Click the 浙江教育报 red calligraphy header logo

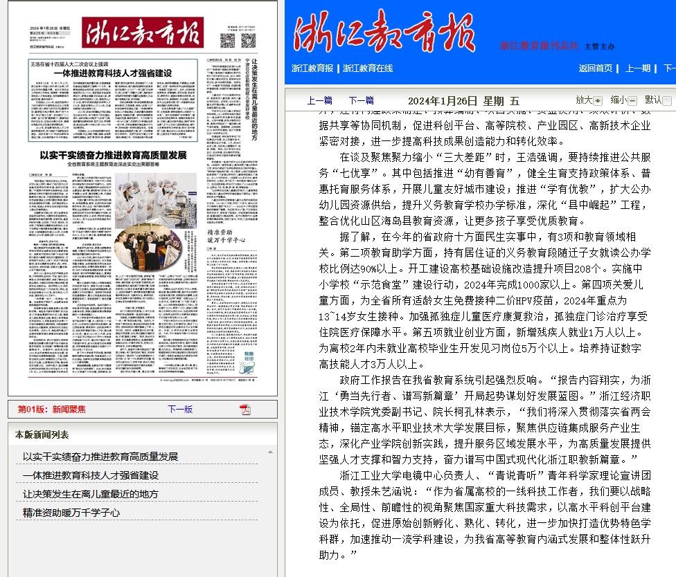(384, 35)
